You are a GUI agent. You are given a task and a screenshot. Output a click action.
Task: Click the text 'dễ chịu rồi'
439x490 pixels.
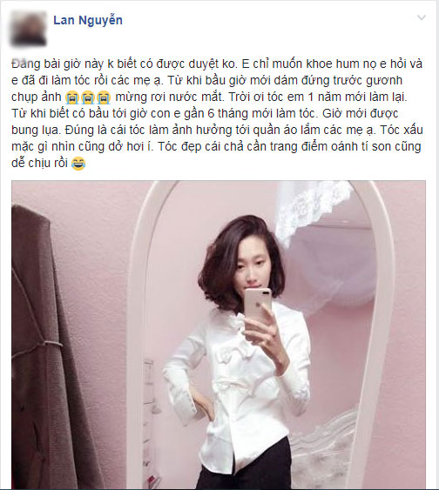coord(40,163)
